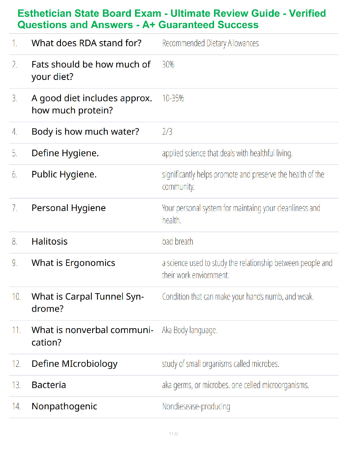Viewport: 347px width, 449px height.
Task: Click the '30%' answer text
Action: point(168,65)
